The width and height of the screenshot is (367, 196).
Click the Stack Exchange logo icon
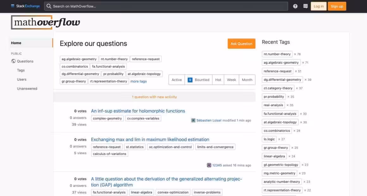pos(13,6)
